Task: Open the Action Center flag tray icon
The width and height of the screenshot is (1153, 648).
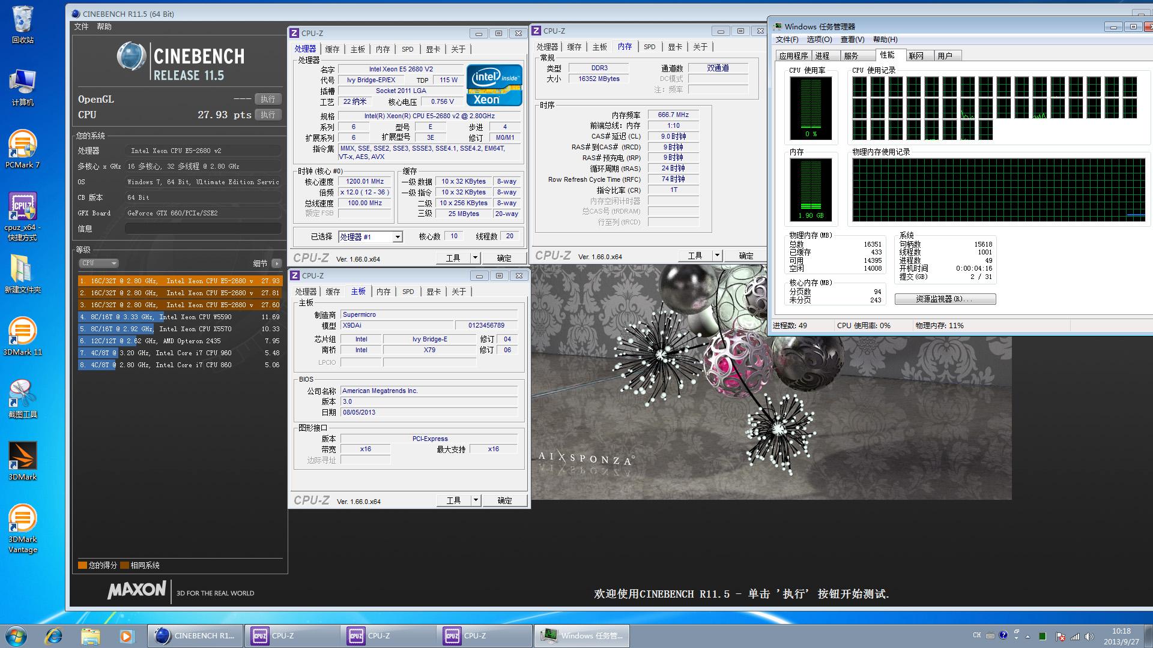Action: click(1061, 637)
